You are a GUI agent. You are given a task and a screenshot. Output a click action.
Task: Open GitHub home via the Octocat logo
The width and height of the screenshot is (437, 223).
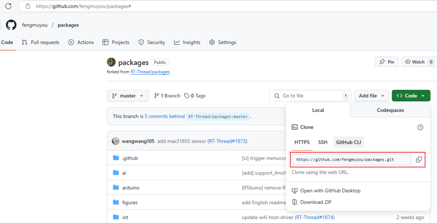[x=11, y=25]
